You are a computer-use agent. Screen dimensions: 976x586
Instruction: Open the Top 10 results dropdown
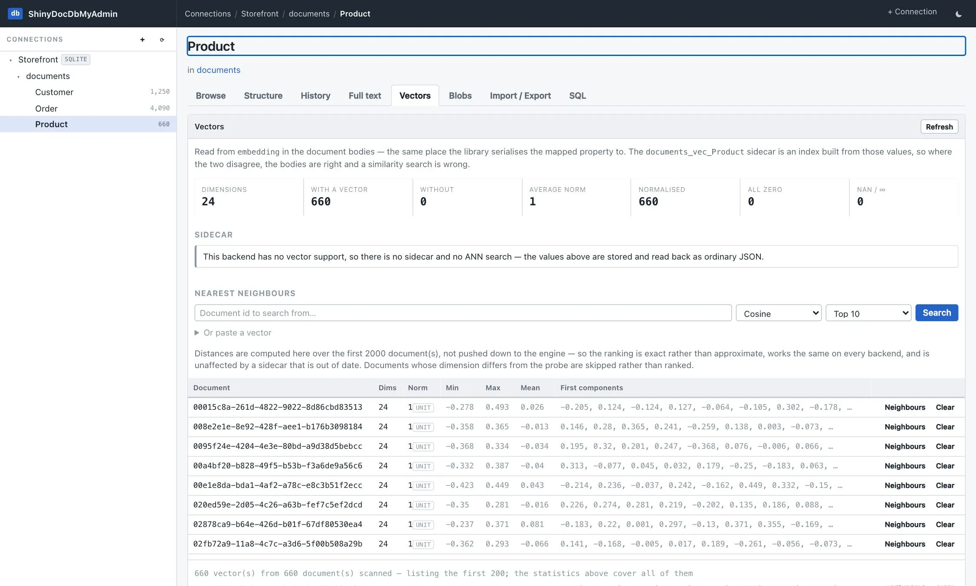868,313
